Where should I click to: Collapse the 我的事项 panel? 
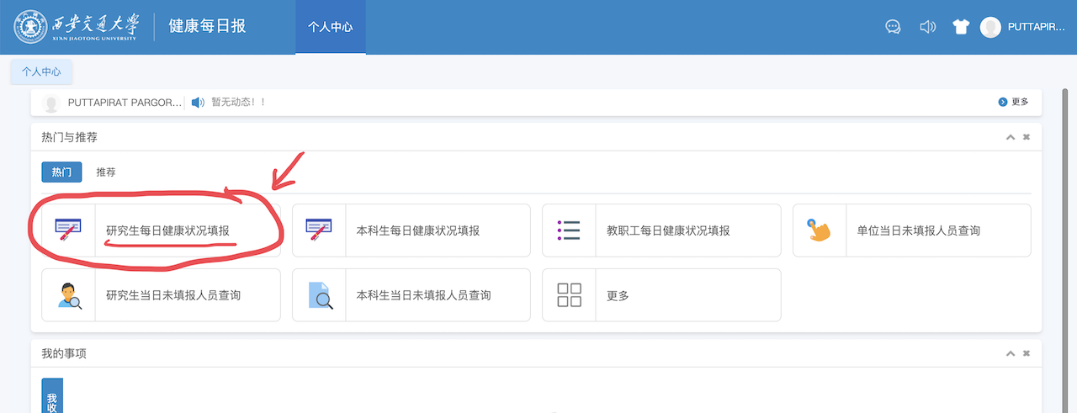click(1011, 354)
